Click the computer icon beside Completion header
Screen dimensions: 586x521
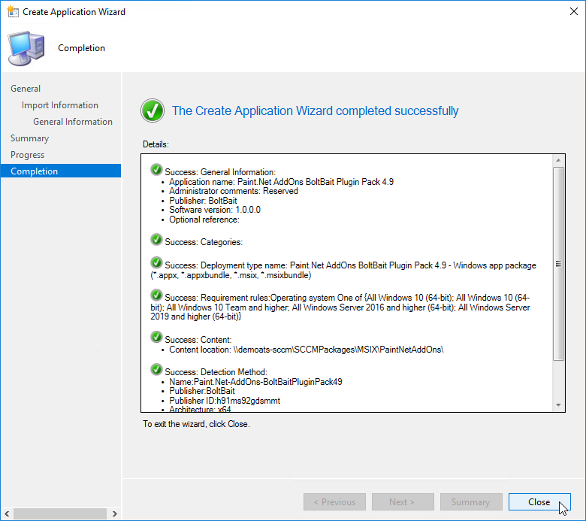[26, 48]
